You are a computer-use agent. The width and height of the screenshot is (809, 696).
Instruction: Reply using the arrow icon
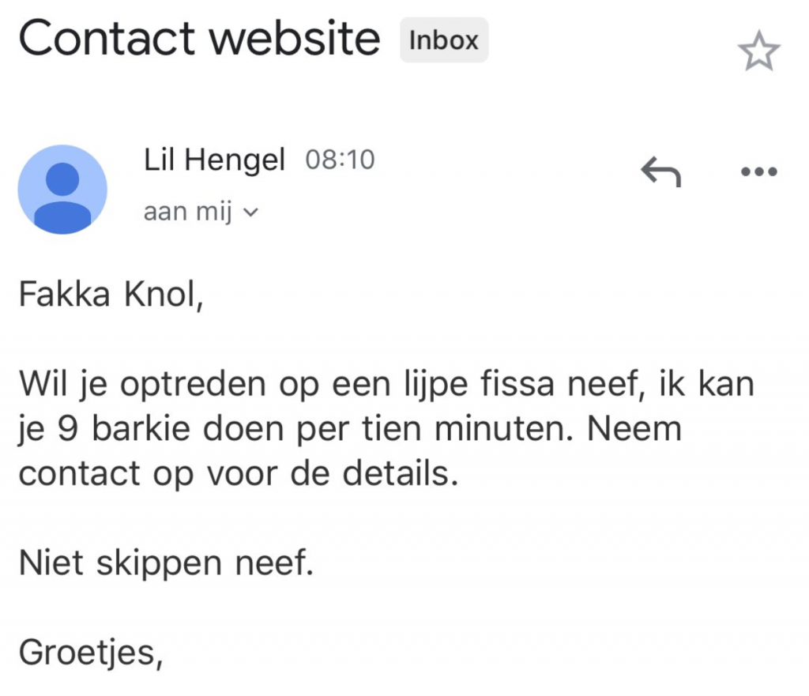click(660, 171)
